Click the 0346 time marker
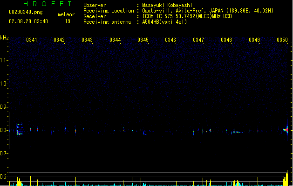The width and height of the screenshot is (293, 186). tap(170, 40)
